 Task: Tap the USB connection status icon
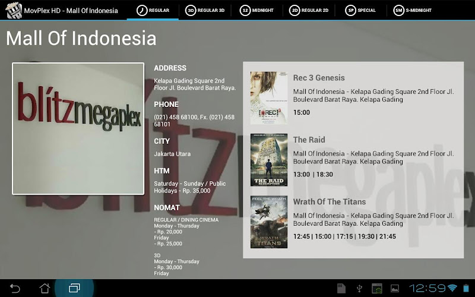(359, 288)
